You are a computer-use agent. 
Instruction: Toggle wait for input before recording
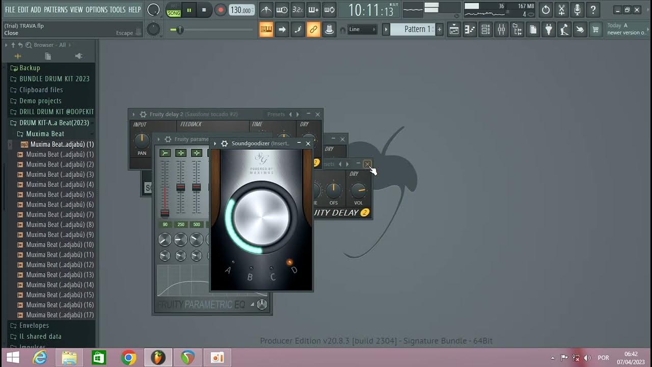[x=282, y=10]
